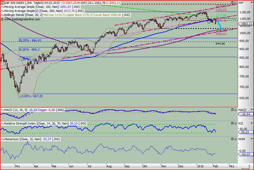
Task: Click the tiny square icon on the main chart header
Action: [233, 2]
